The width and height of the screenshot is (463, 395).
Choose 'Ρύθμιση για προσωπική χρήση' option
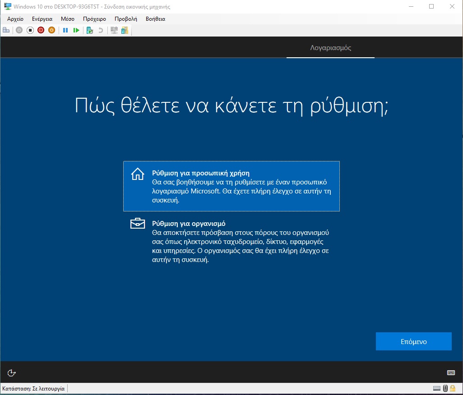231,186
